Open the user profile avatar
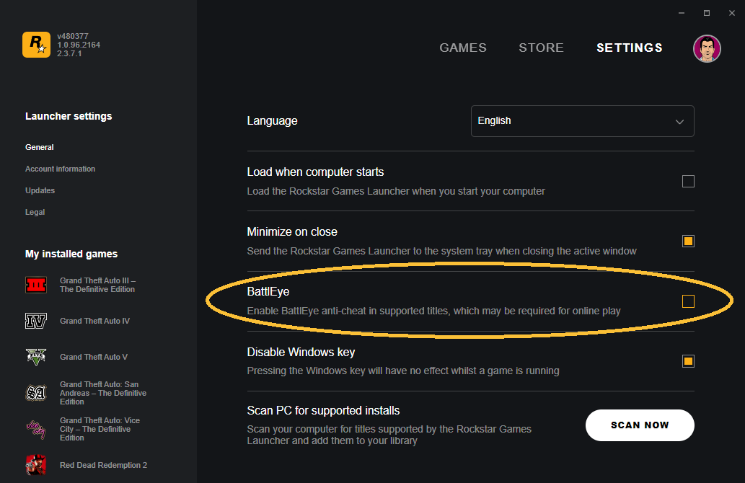 tap(707, 48)
